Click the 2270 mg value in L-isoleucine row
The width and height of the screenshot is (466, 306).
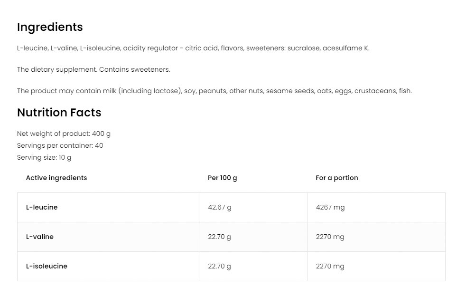[330, 266]
